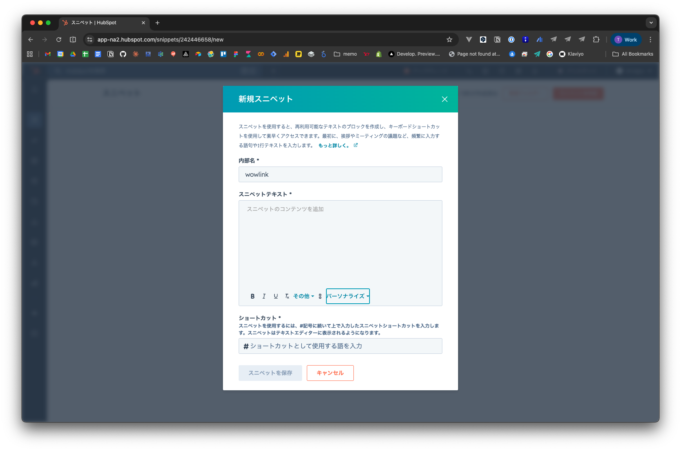
Task: Open the memo bookmarks folder
Action: [x=345, y=54]
